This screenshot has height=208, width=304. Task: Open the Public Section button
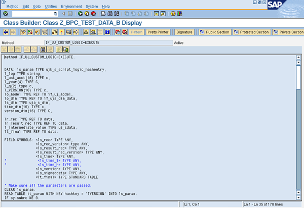[215, 32]
